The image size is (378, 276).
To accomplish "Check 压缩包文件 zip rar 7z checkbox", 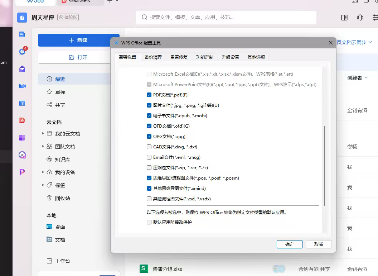I will (149, 168).
